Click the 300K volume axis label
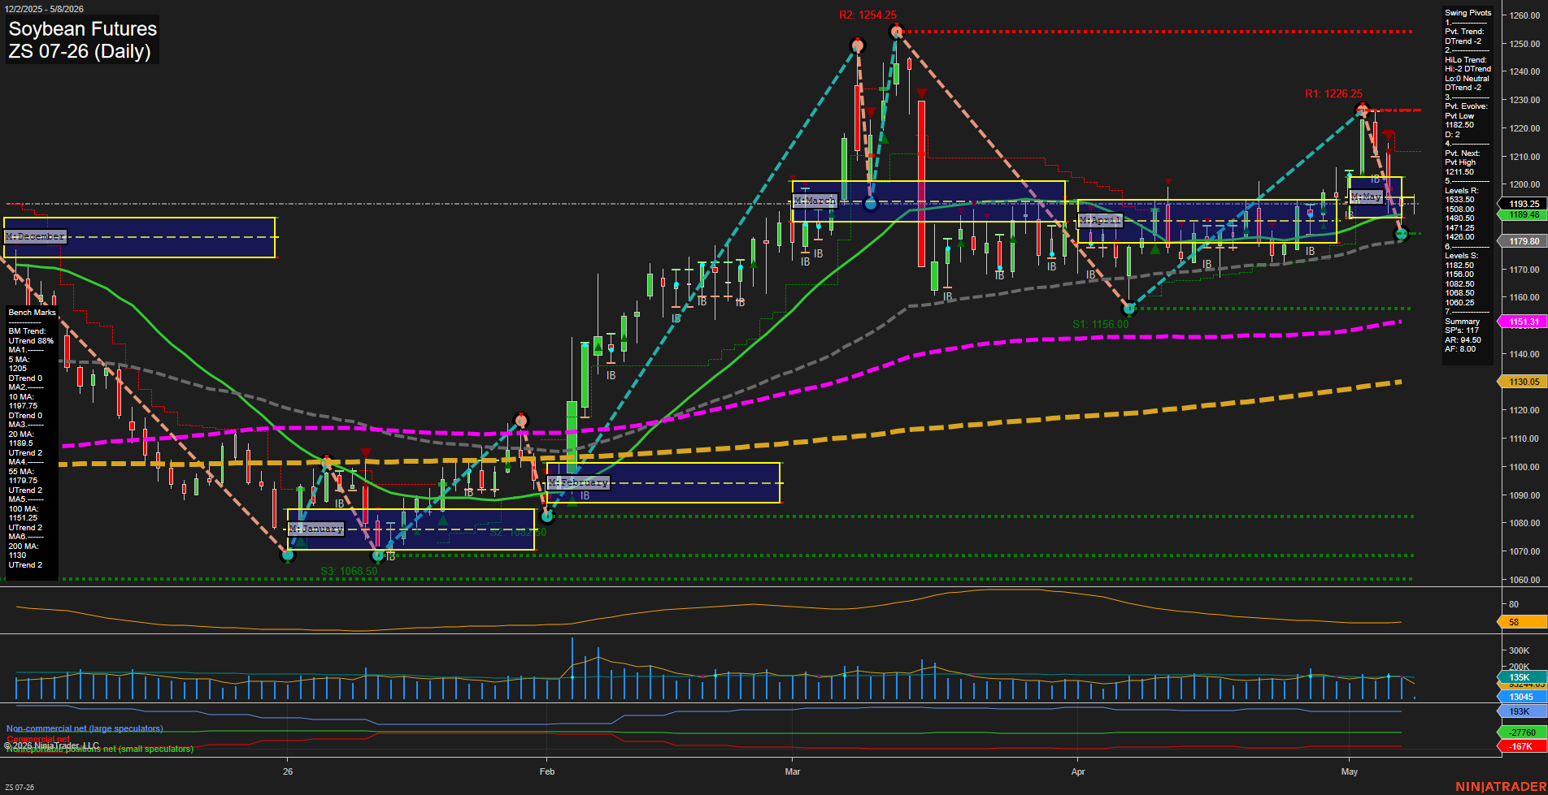This screenshot has width=1548, height=795. pyautogui.click(x=1519, y=650)
